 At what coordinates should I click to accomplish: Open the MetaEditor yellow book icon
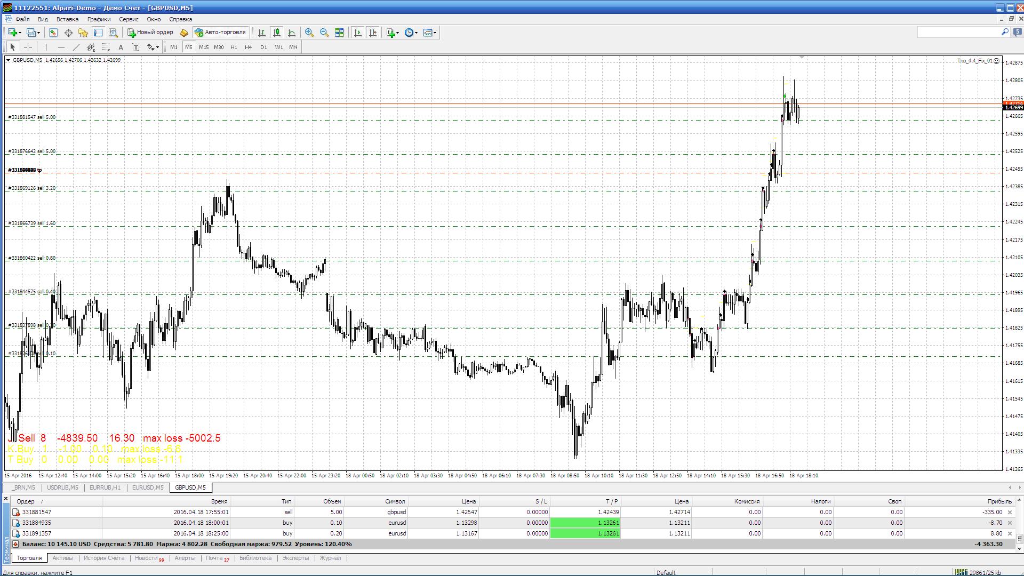point(184,33)
